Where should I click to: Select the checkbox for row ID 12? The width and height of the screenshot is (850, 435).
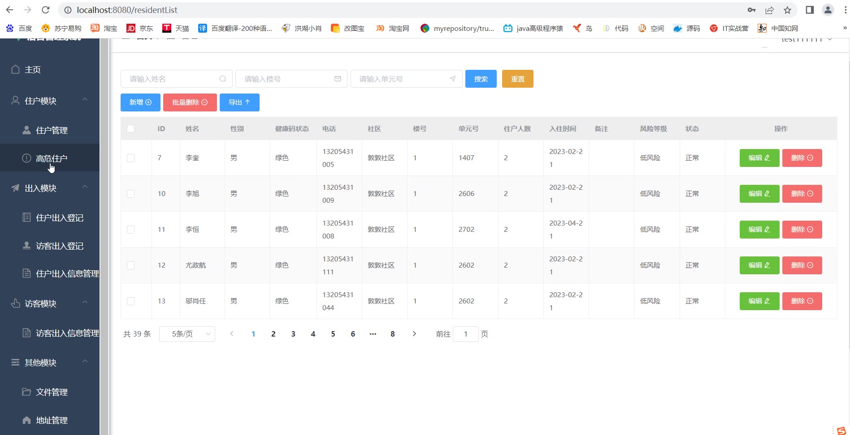tap(131, 265)
